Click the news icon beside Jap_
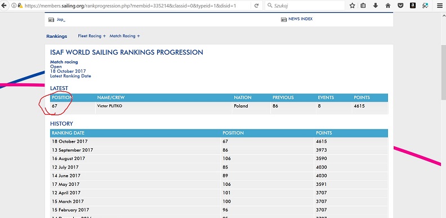 click(x=51, y=20)
